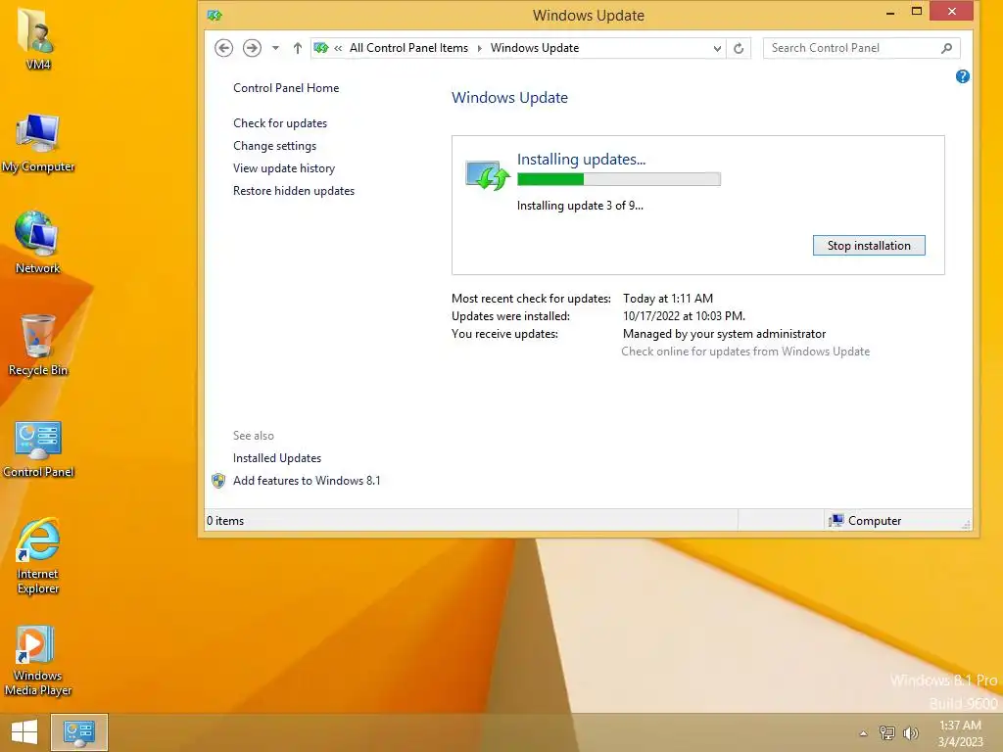1003x752 pixels.
Task: Open Add features to Windows 8.1
Action: 307,481
